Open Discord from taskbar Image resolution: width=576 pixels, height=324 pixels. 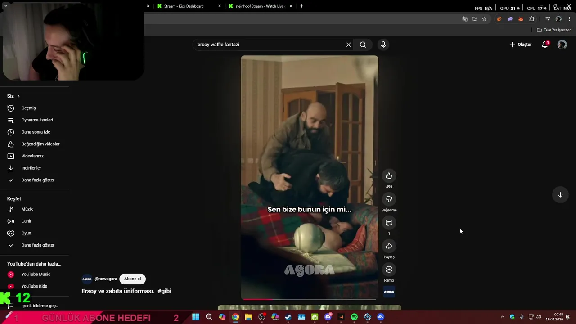(x=328, y=317)
